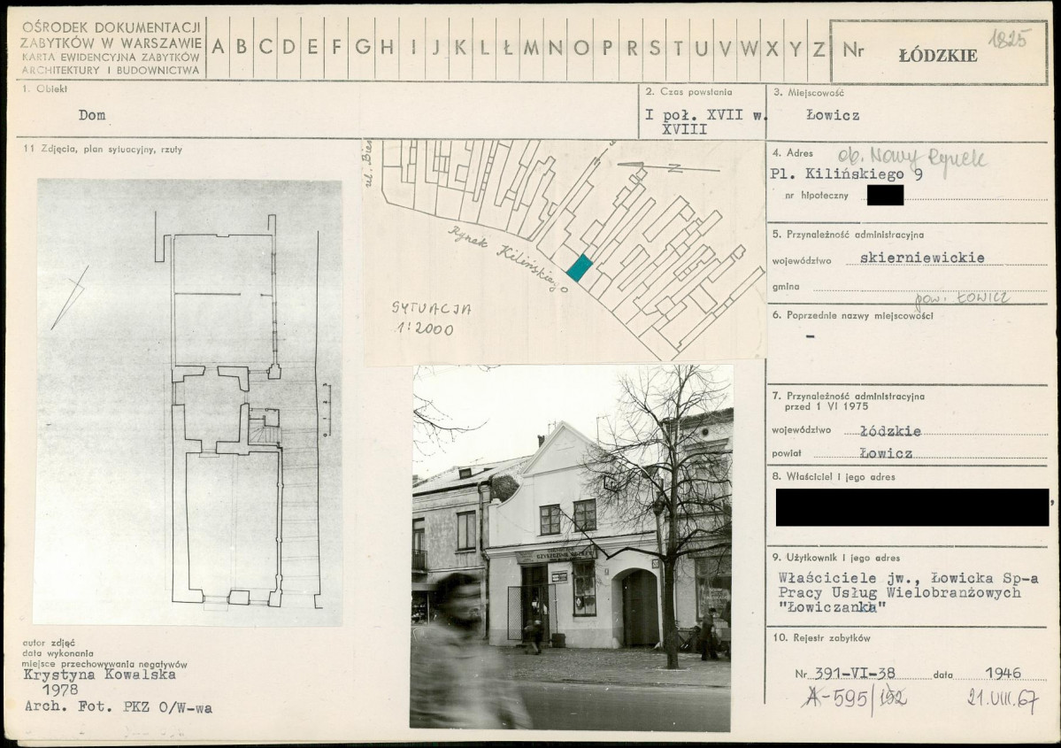Click '5. Przynależność administracyjna' label
Screen dimensions: 1061x748
[848, 235]
